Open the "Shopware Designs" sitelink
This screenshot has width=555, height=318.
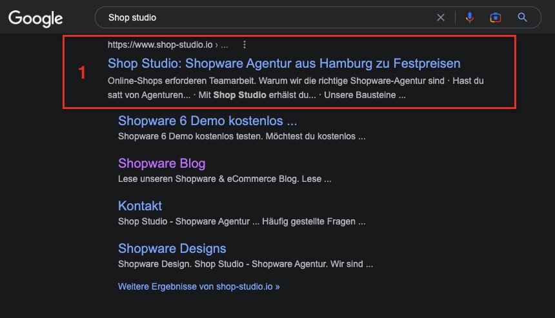coord(172,248)
